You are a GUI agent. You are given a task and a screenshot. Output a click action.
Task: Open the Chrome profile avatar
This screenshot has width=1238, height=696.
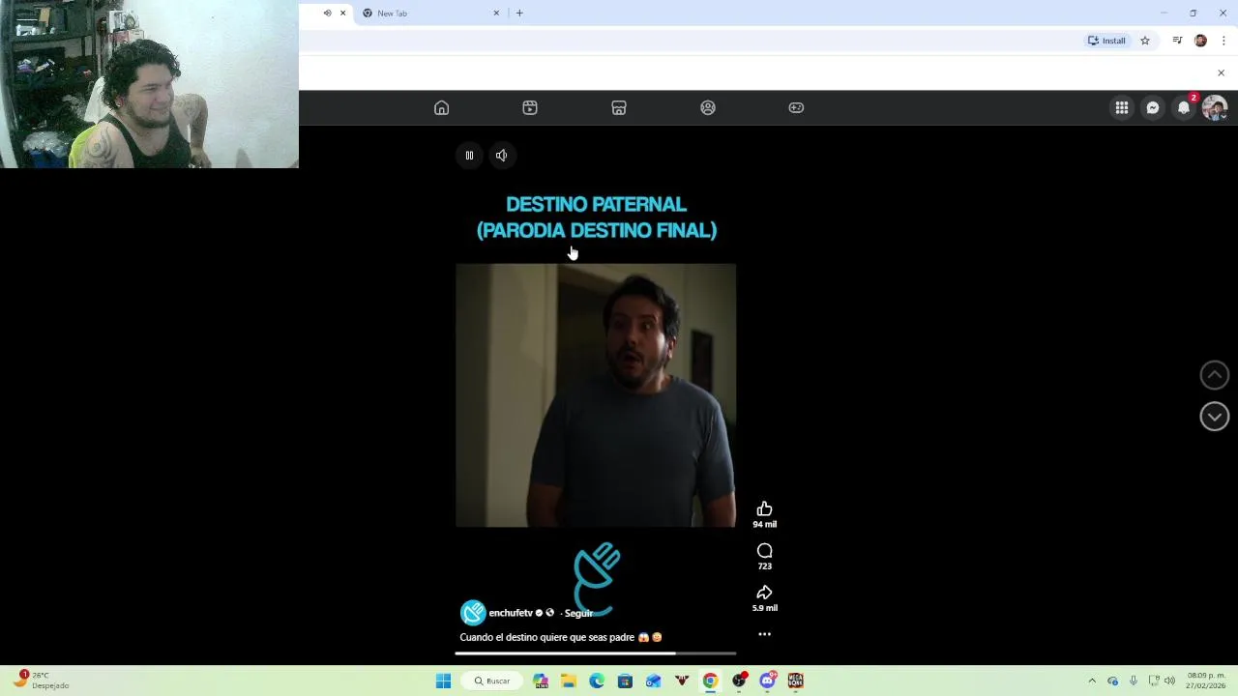pyautogui.click(x=1200, y=41)
